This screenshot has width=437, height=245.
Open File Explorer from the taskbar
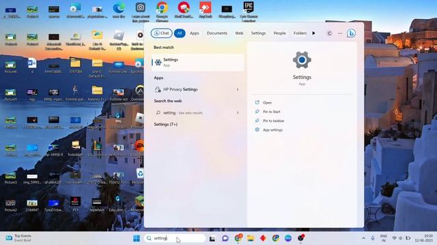tap(251, 238)
